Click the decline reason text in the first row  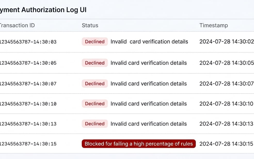pyautogui.click(x=149, y=42)
